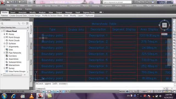Switch to the Analyze ribbon tab
The height and width of the screenshot is (99, 176).
42,12
